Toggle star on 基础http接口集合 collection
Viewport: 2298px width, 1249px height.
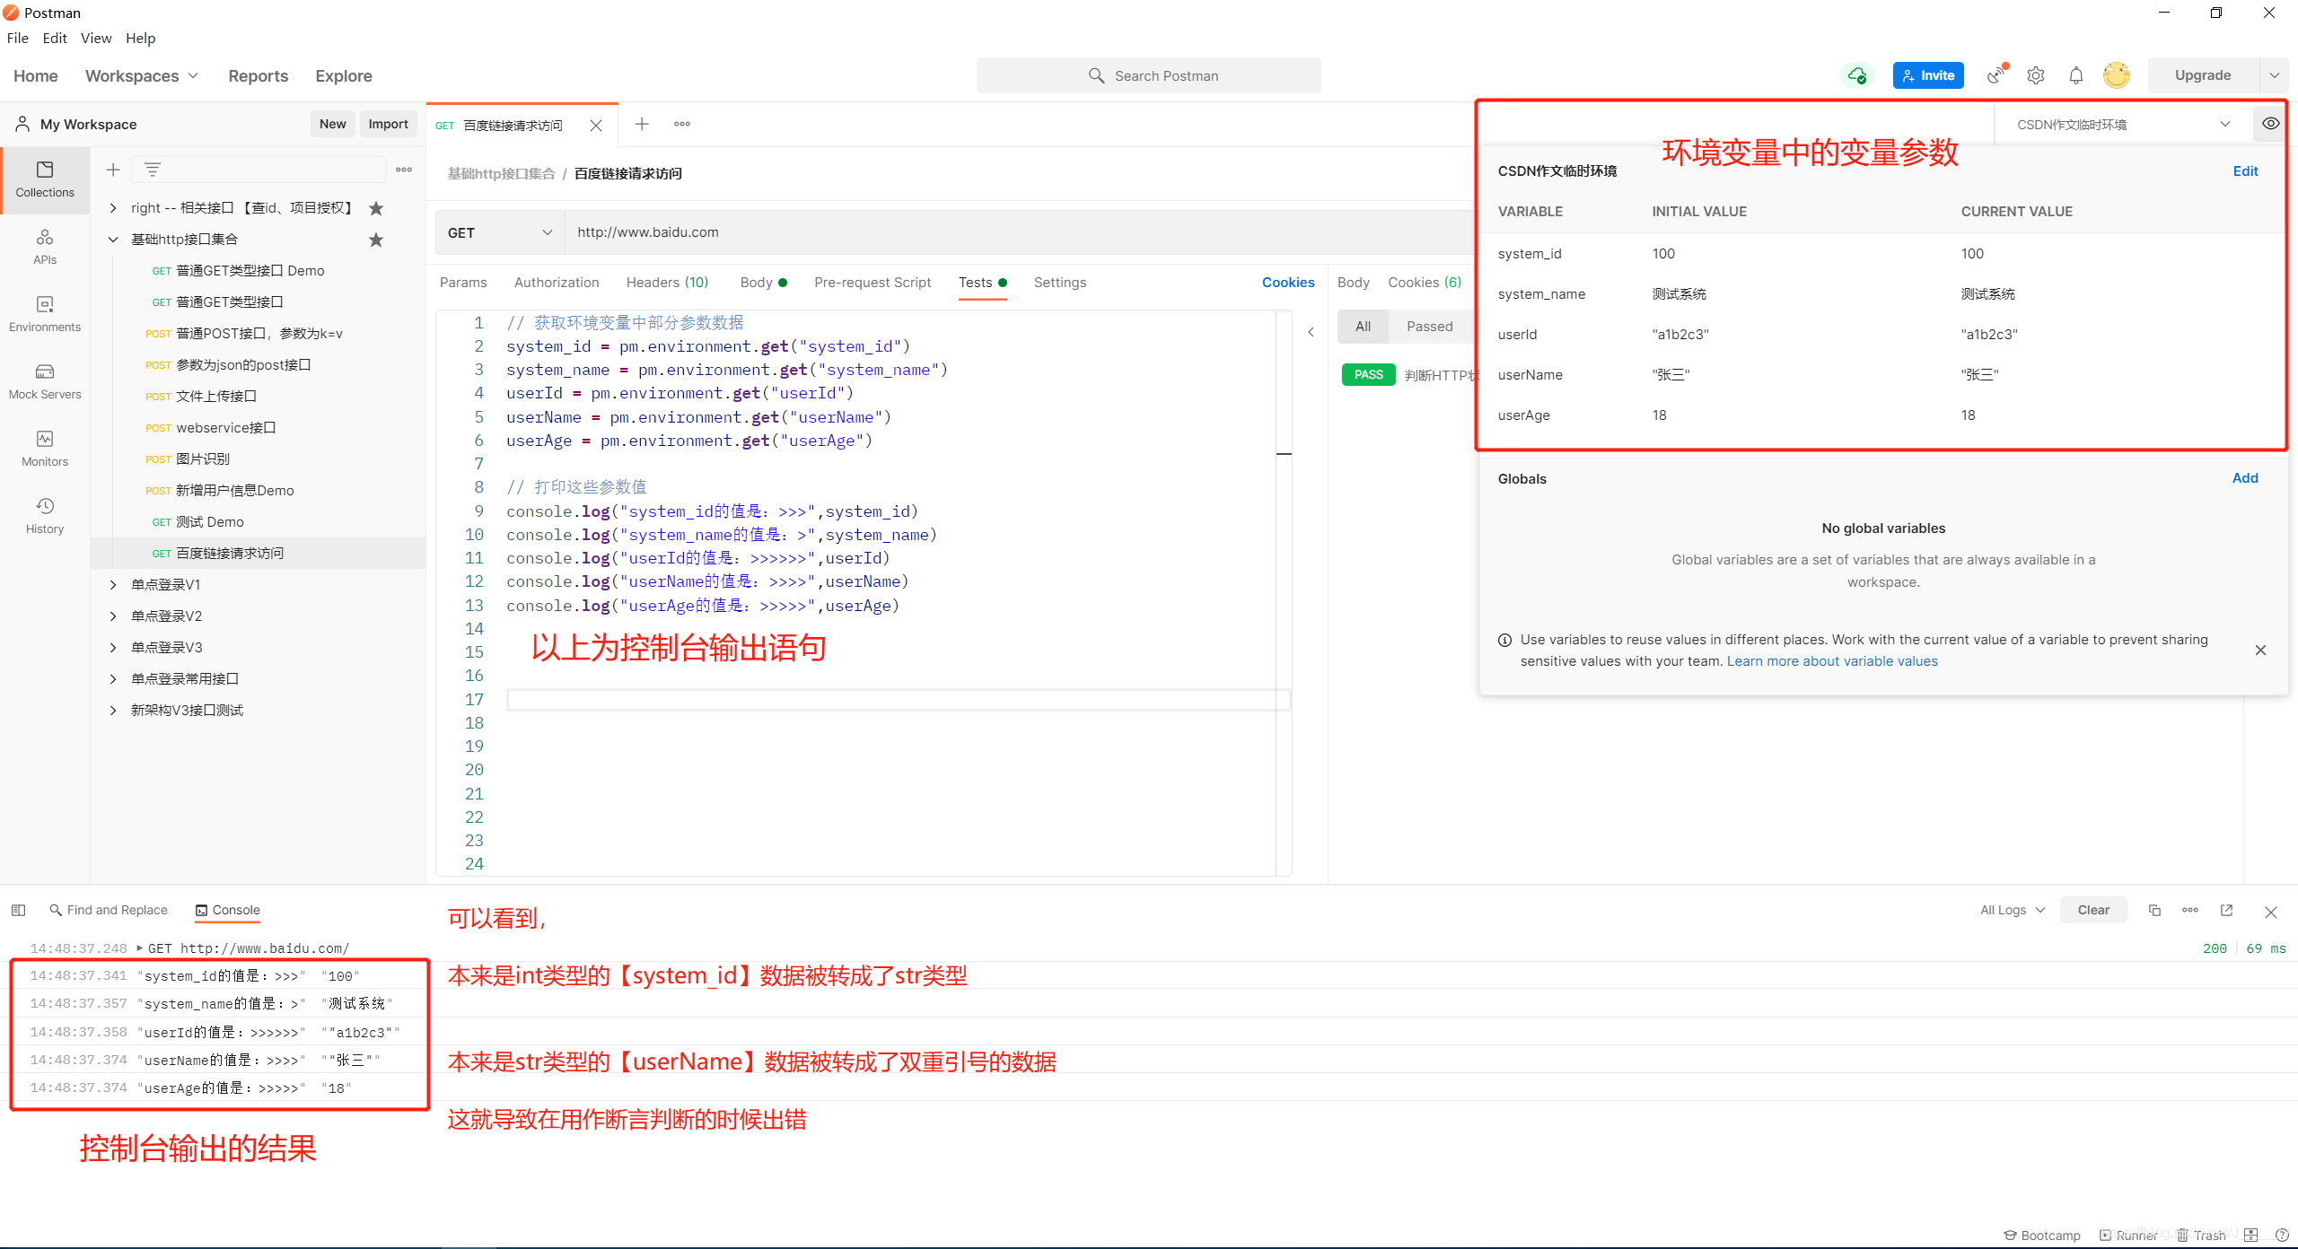pos(376,240)
